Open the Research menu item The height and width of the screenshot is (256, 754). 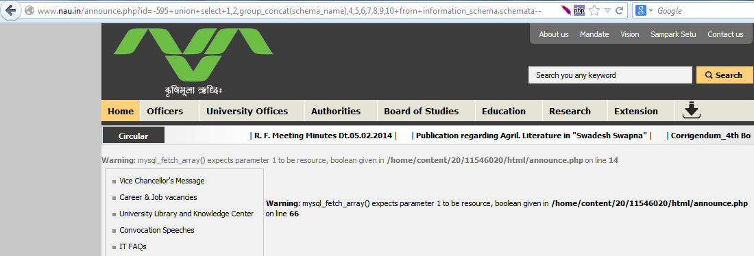tap(570, 111)
